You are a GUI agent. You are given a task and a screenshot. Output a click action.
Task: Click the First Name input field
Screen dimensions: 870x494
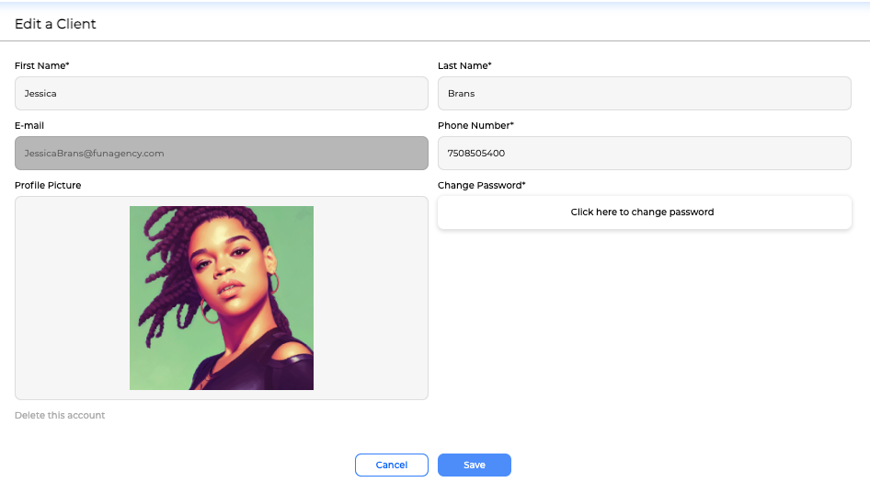point(221,93)
